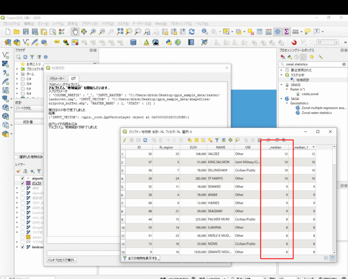
Task: Click the cell DILLINGHAM in the table
Action: tap(220, 170)
